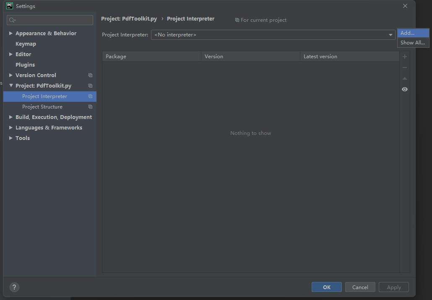Choose Add... from the popup menu
Image resolution: width=432 pixels, height=300 pixels.
(x=413, y=33)
